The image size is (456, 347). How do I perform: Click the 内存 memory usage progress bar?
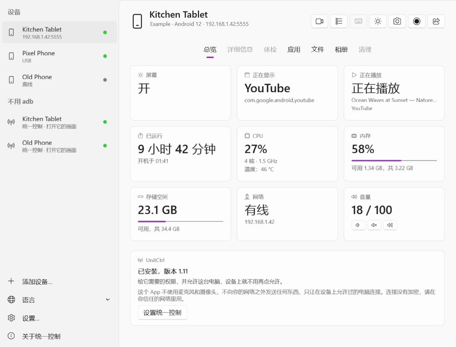[394, 160]
